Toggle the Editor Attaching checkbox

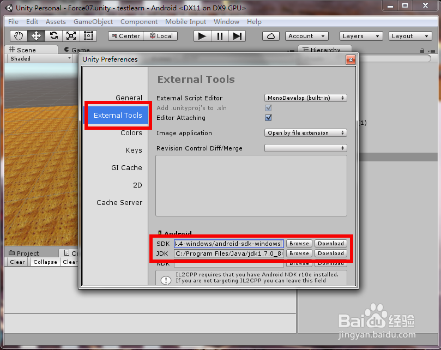(268, 117)
